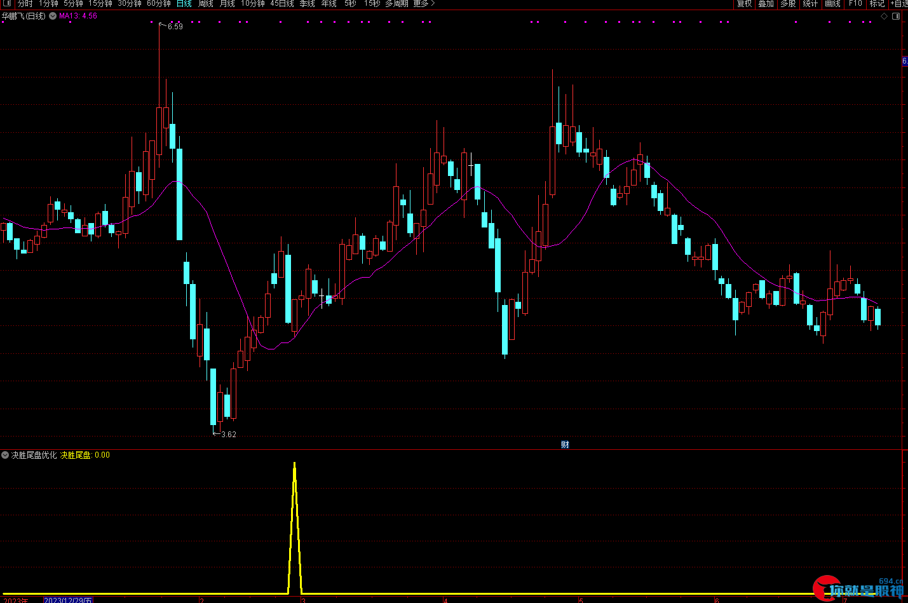Switch to 年线 yearly chart
This screenshot has width=908, height=603.
(x=329, y=3)
